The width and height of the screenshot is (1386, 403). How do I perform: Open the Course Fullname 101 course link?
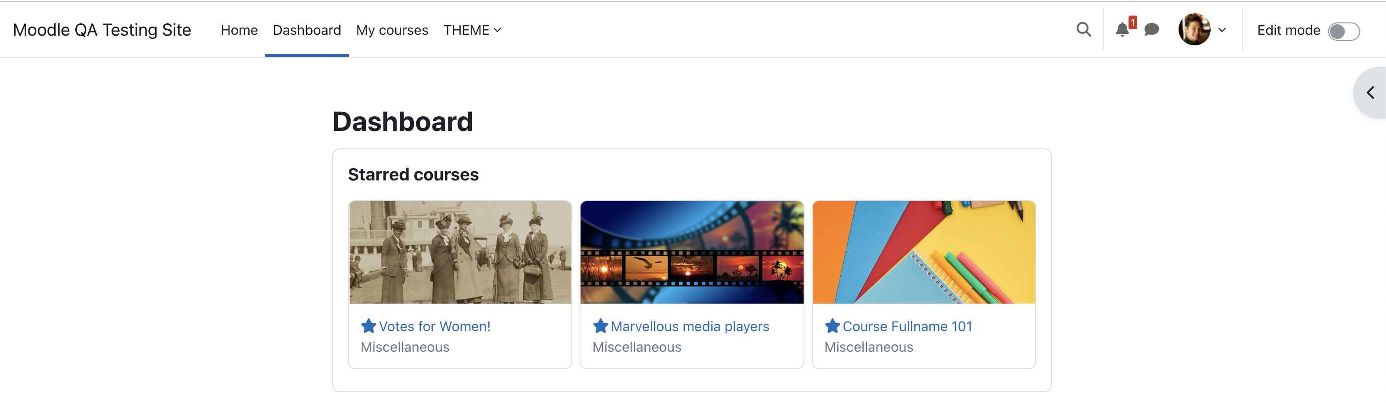[x=907, y=326]
